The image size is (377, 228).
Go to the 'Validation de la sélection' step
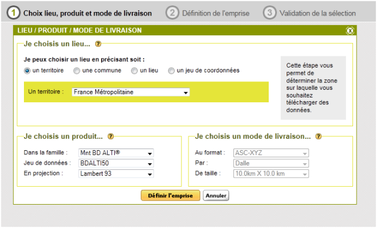318,13
